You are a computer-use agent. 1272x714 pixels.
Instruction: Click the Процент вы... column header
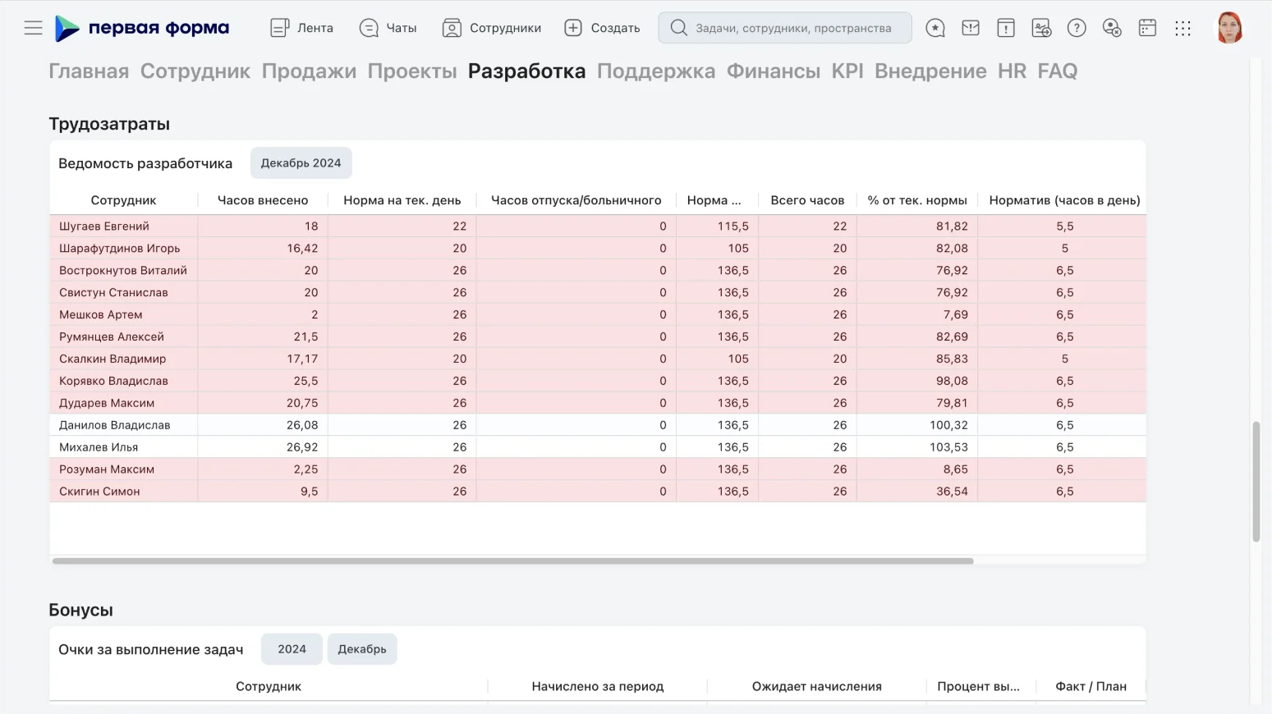click(x=979, y=686)
